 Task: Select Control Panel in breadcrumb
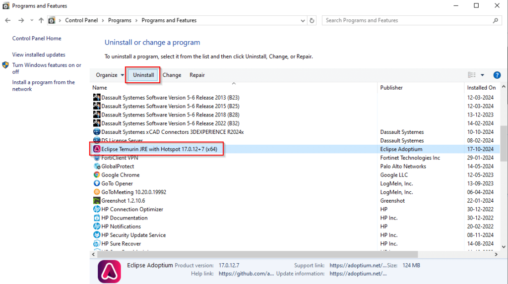tap(81, 20)
